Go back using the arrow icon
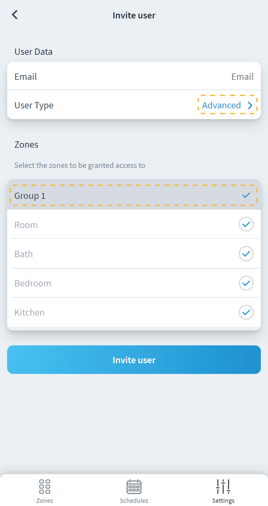The image size is (268, 506). coord(14,15)
